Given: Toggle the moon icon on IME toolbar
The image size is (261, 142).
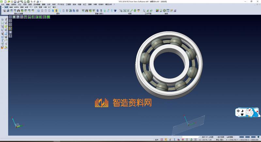Looking at the screenshot, I should tap(242, 111).
